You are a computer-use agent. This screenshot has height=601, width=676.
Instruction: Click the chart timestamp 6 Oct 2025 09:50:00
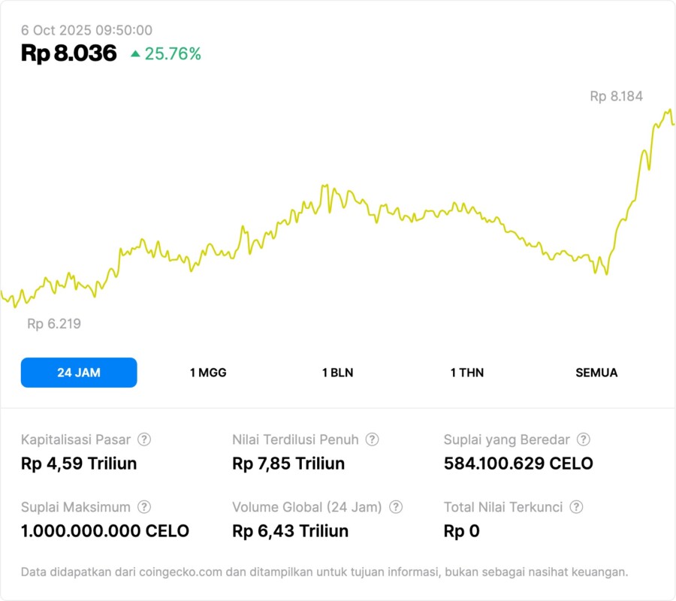(x=86, y=30)
